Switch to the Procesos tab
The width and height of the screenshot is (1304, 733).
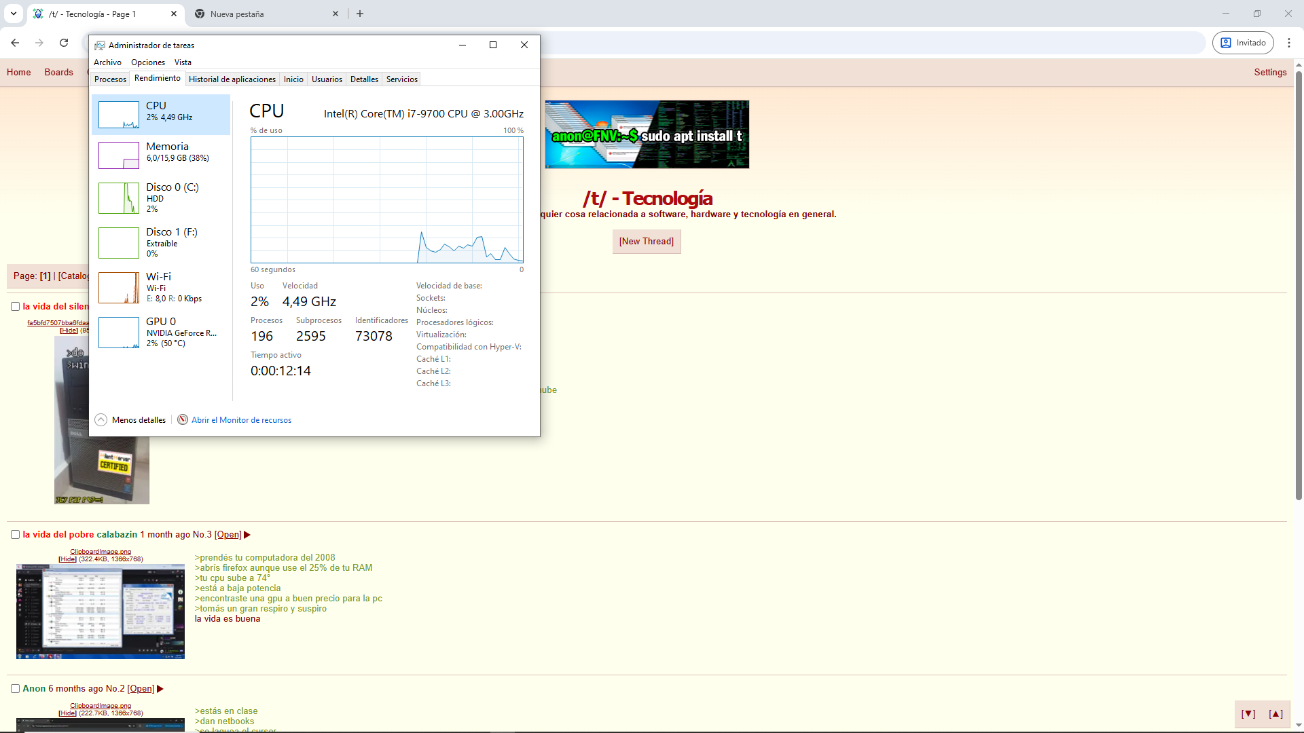click(110, 79)
